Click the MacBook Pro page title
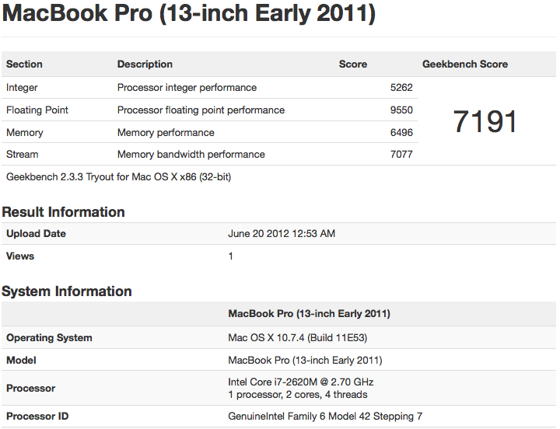The height and width of the screenshot is (429, 560). tap(188, 13)
